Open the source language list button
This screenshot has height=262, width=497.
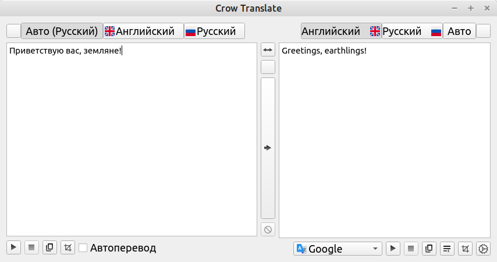13,31
